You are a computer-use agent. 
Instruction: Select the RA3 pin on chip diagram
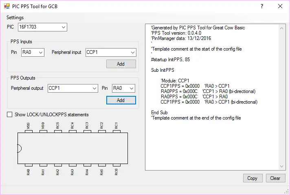pos(72,165)
